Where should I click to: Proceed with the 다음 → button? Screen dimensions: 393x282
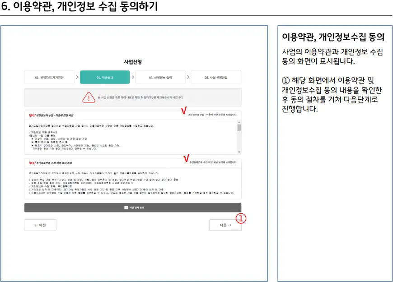pyautogui.click(x=225, y=225)
